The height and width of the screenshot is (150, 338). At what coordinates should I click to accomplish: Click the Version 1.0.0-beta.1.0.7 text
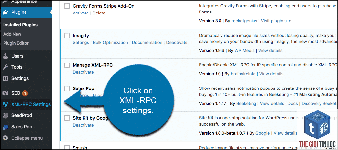pos(222,133)
